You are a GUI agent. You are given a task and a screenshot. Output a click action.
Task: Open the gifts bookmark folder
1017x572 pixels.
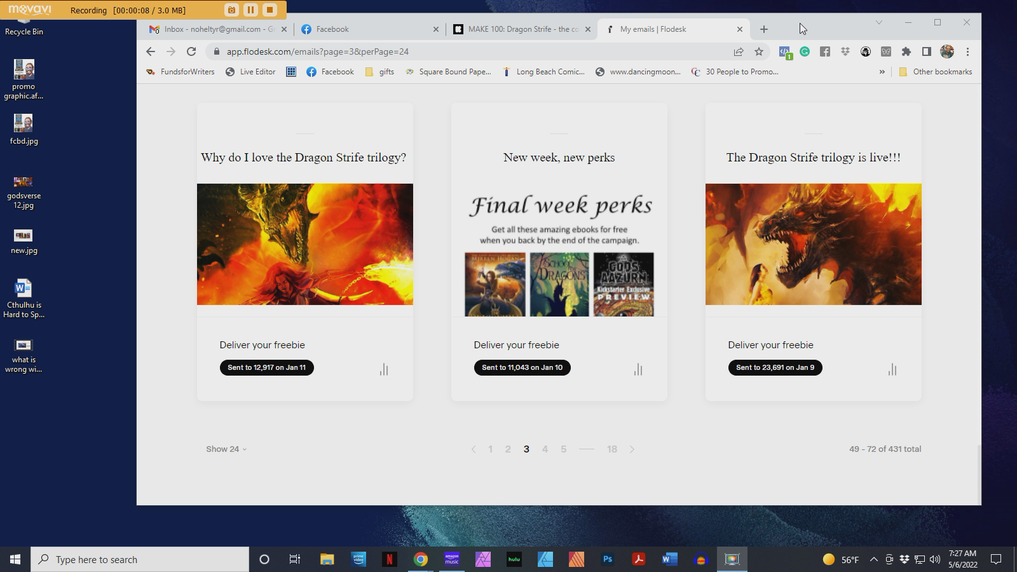click(x=379, y=72)
